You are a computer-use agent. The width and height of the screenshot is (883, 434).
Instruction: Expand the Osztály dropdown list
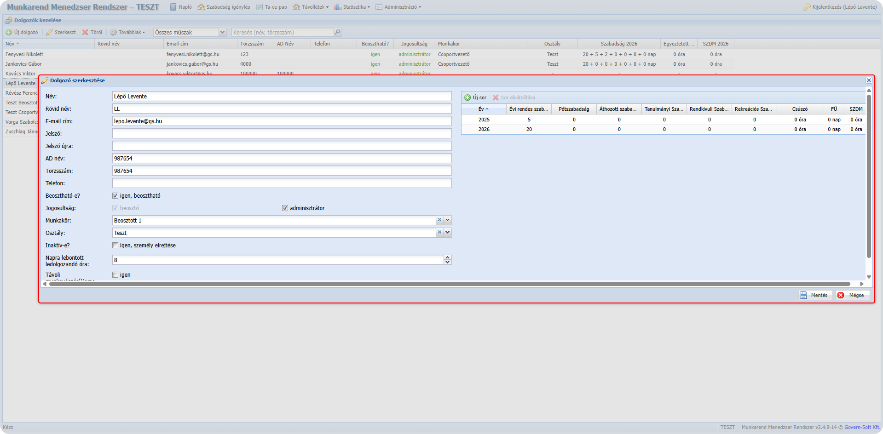[447, 233]
